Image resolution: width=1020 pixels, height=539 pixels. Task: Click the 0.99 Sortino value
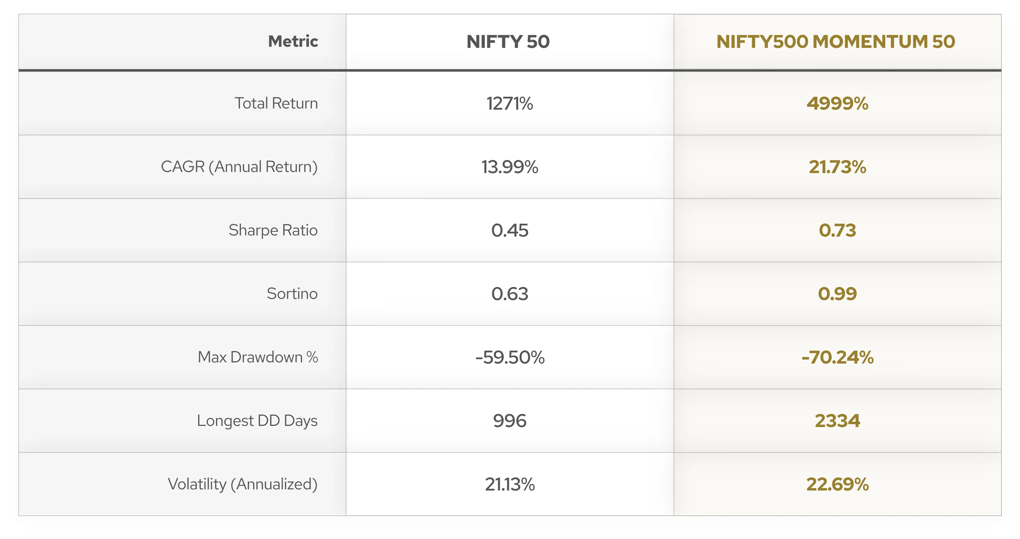pyautogui.click(x=837, y=294)
